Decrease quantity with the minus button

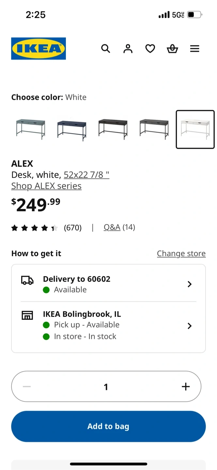point(27,386)
